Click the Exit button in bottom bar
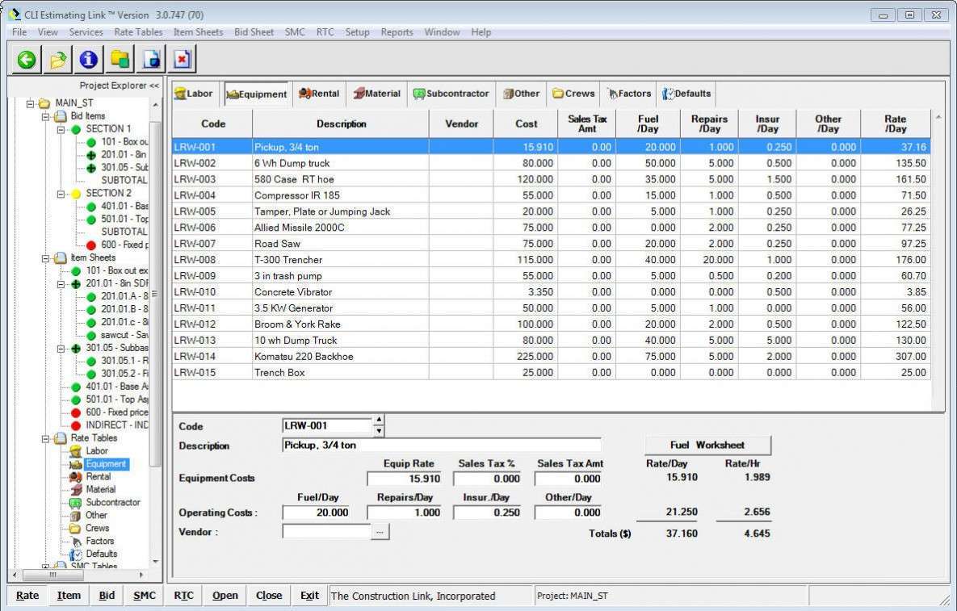This screenshot has width=957, height=611. click(x=309, y=596)
